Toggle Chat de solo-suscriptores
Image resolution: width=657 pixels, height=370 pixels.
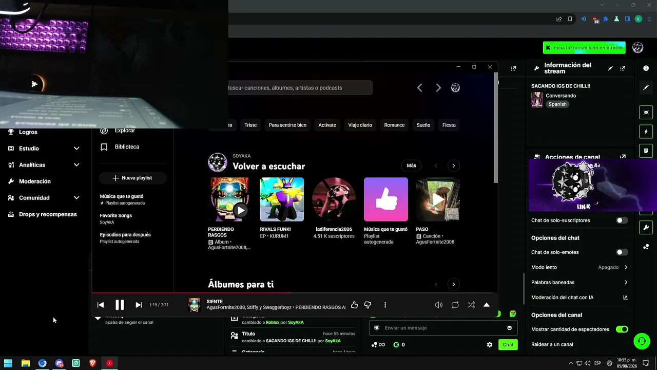tap(622, 220)
